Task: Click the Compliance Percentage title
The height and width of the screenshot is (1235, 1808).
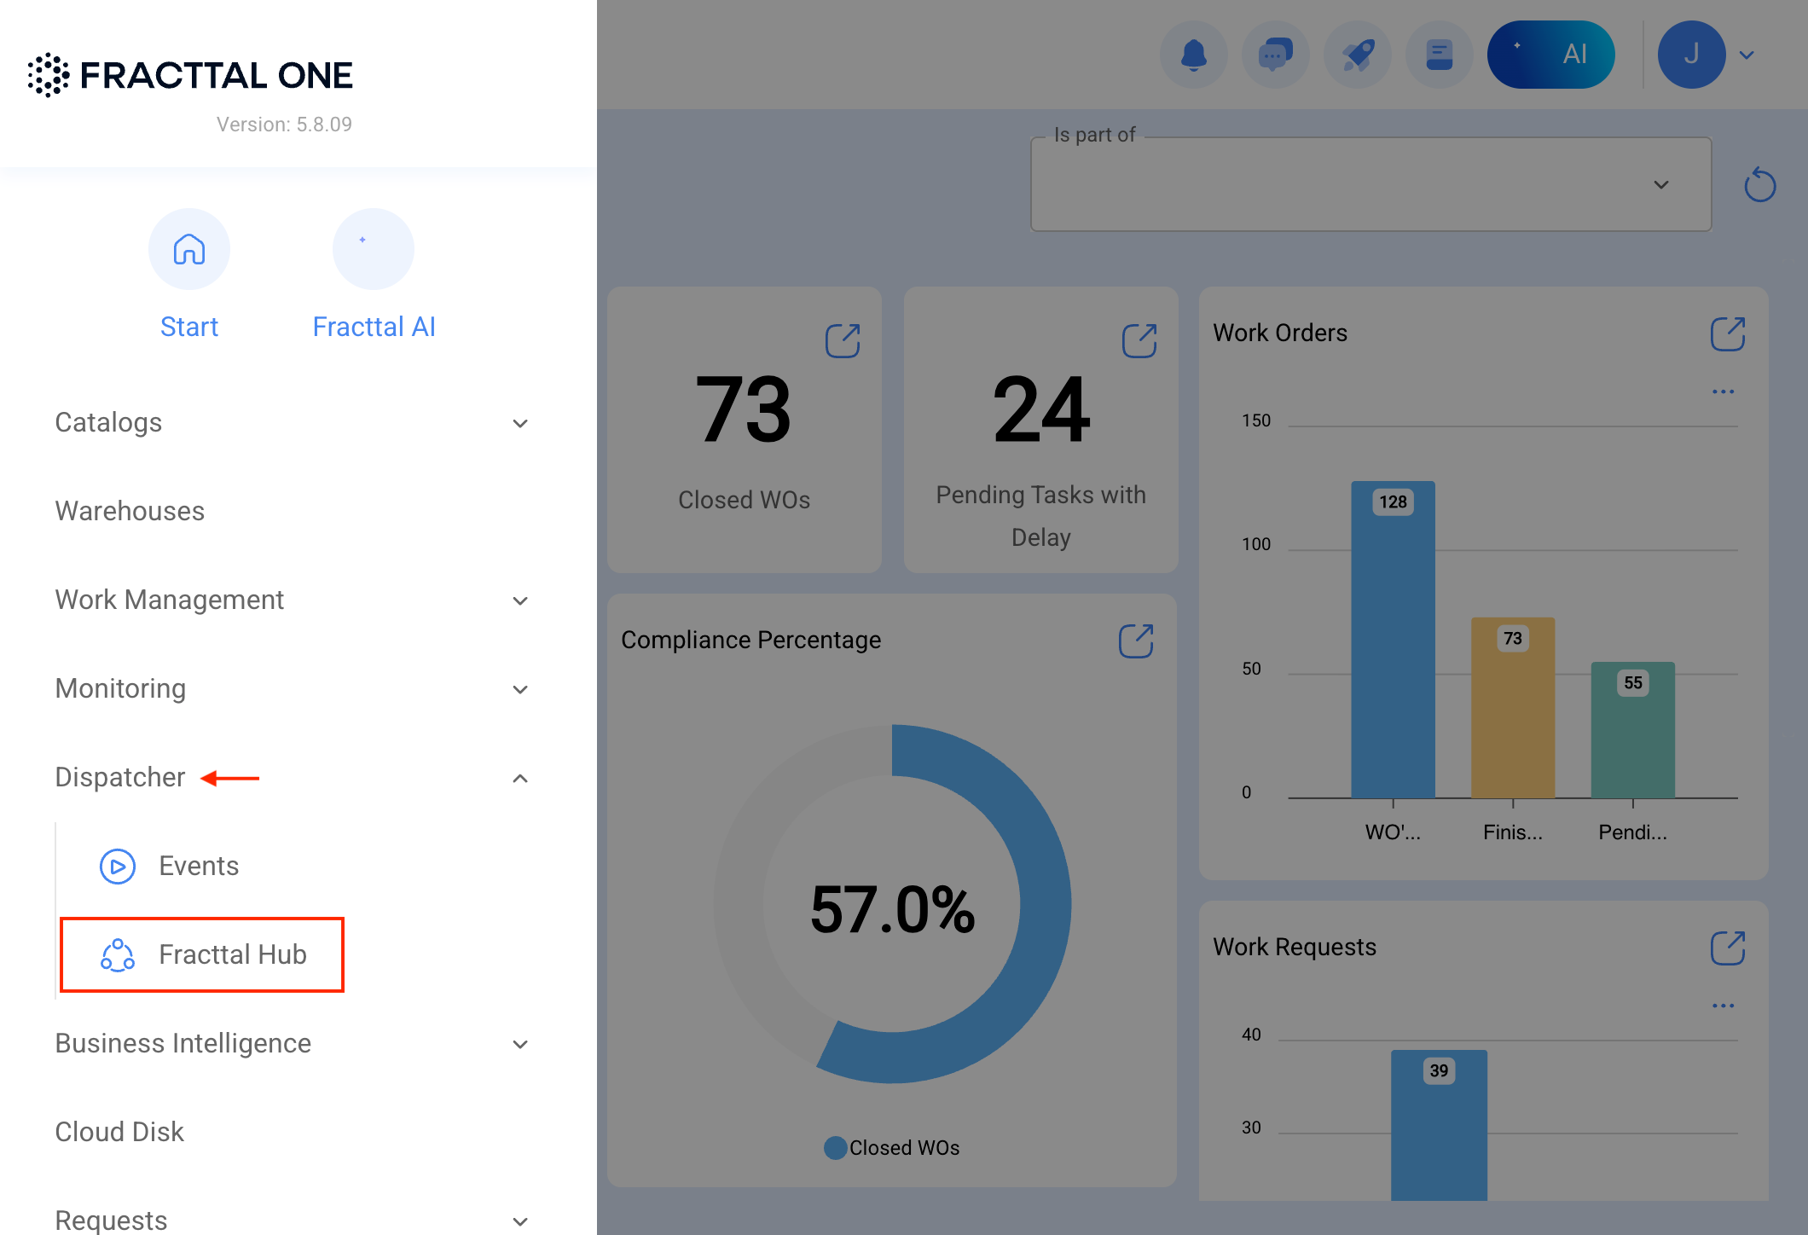Action: pos(751,640)
